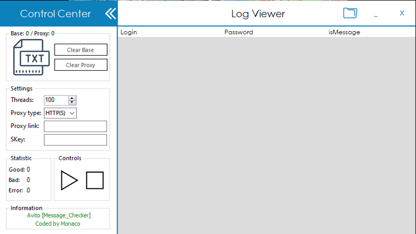This screenshot has width=416, height=234.
Task: Sort by the isMessage column header
Action: pos(344,32)
